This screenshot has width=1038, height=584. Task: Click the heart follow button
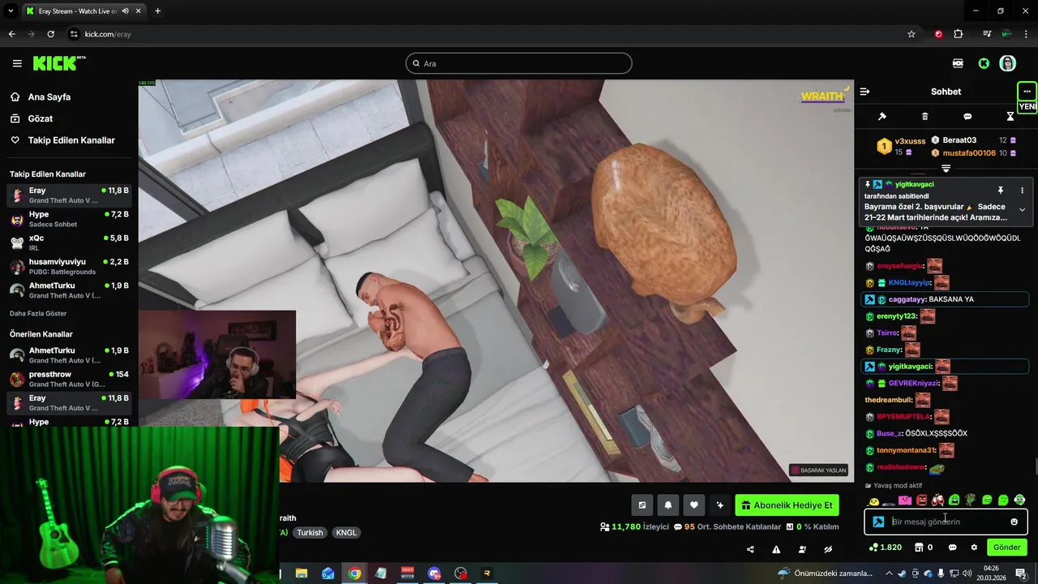(x=693, y=505)
